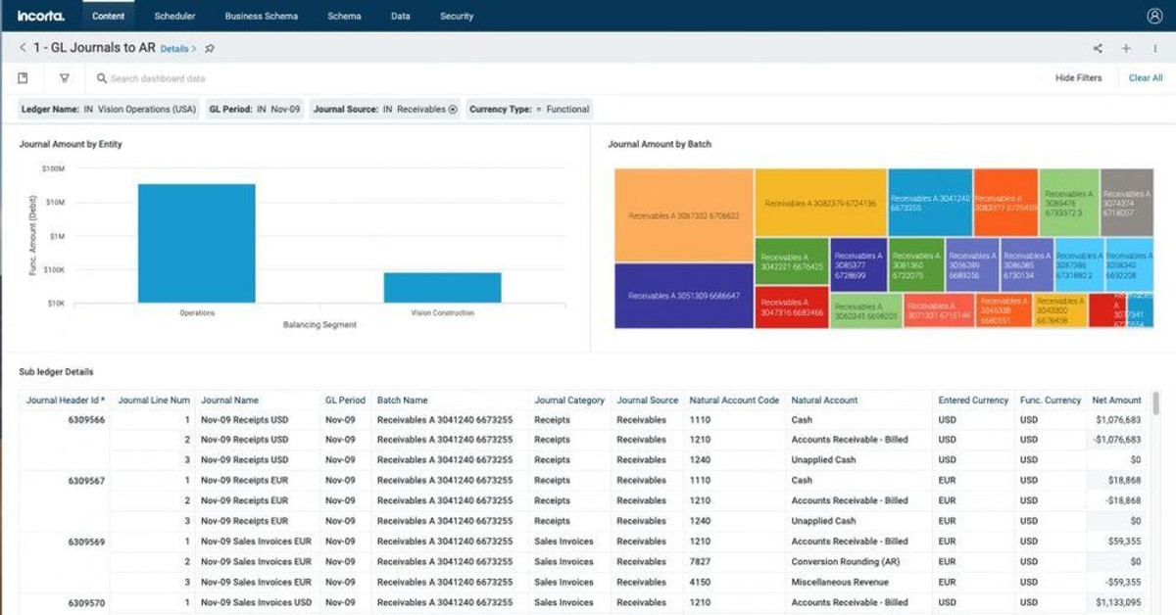Expand the dashboard Details link
The width and height of the screenshot is (1176, 615).
pyautogui.click(x=178, y=48)
